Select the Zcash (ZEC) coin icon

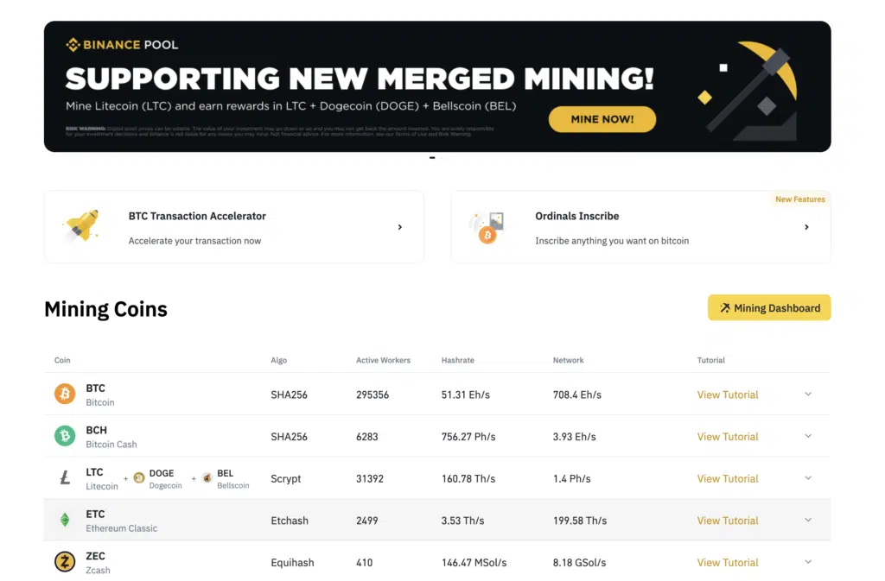64,562
